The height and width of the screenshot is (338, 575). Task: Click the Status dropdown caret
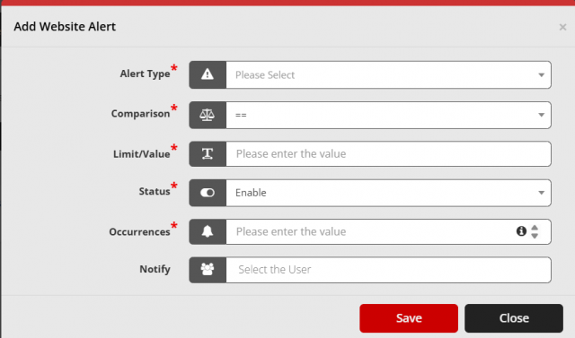tap(541, 193)
